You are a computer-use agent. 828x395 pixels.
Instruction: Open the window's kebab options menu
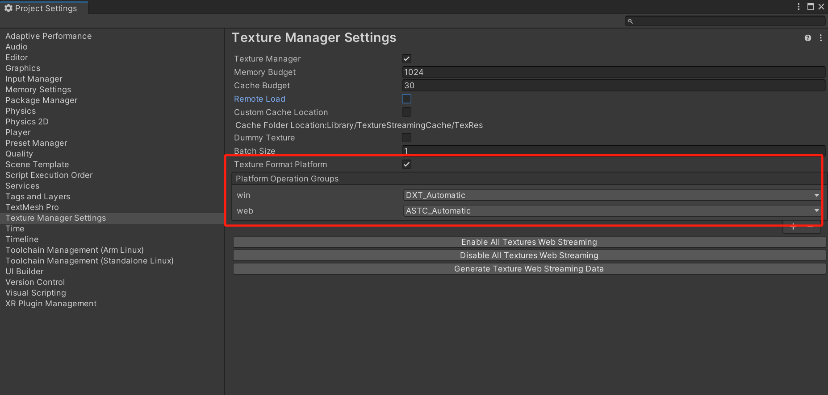tap(799, 7)
